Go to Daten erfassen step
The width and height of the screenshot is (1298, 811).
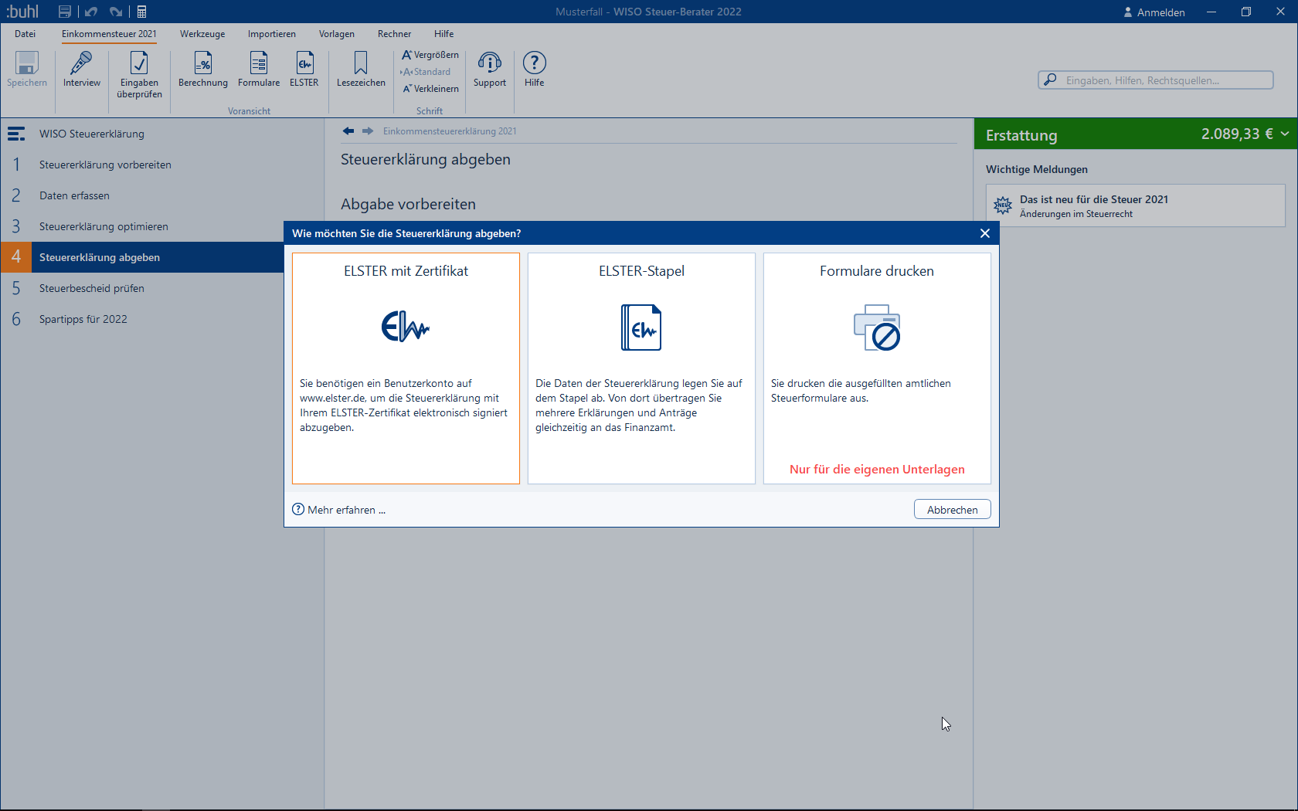[x=162, y=195]
